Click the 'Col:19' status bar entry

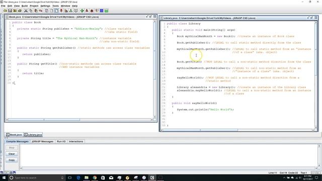(283, 173)
